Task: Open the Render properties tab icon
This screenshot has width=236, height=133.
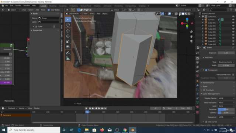Action: pos(198,58)
